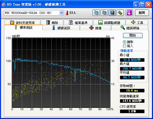153x119 pixels.
Task: Click CPU usage value 1.0%
Action: (x=132, y=111)
